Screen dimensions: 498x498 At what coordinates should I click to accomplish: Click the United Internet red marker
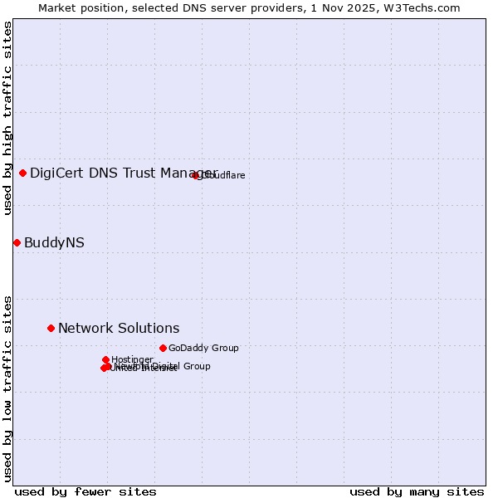click(x=103, y=369)
